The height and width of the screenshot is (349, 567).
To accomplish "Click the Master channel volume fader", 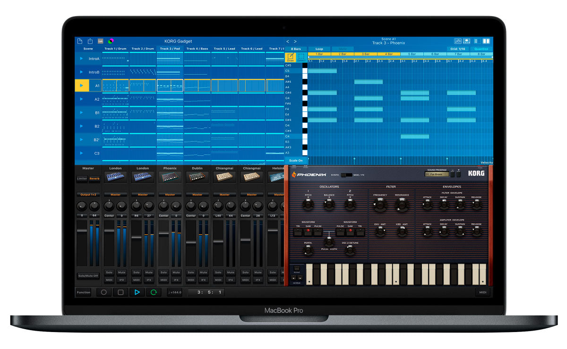I will click(x=82, y=230).
